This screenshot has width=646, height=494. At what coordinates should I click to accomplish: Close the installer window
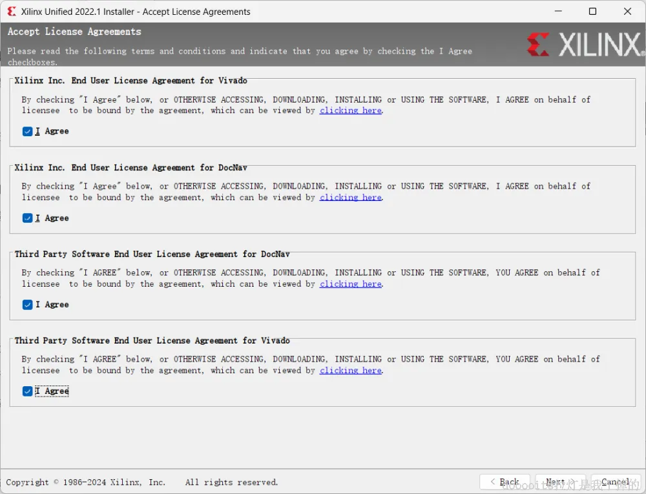point(627,11)
